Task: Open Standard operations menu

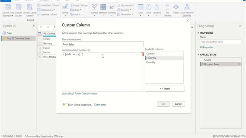Action: [103, 10]
